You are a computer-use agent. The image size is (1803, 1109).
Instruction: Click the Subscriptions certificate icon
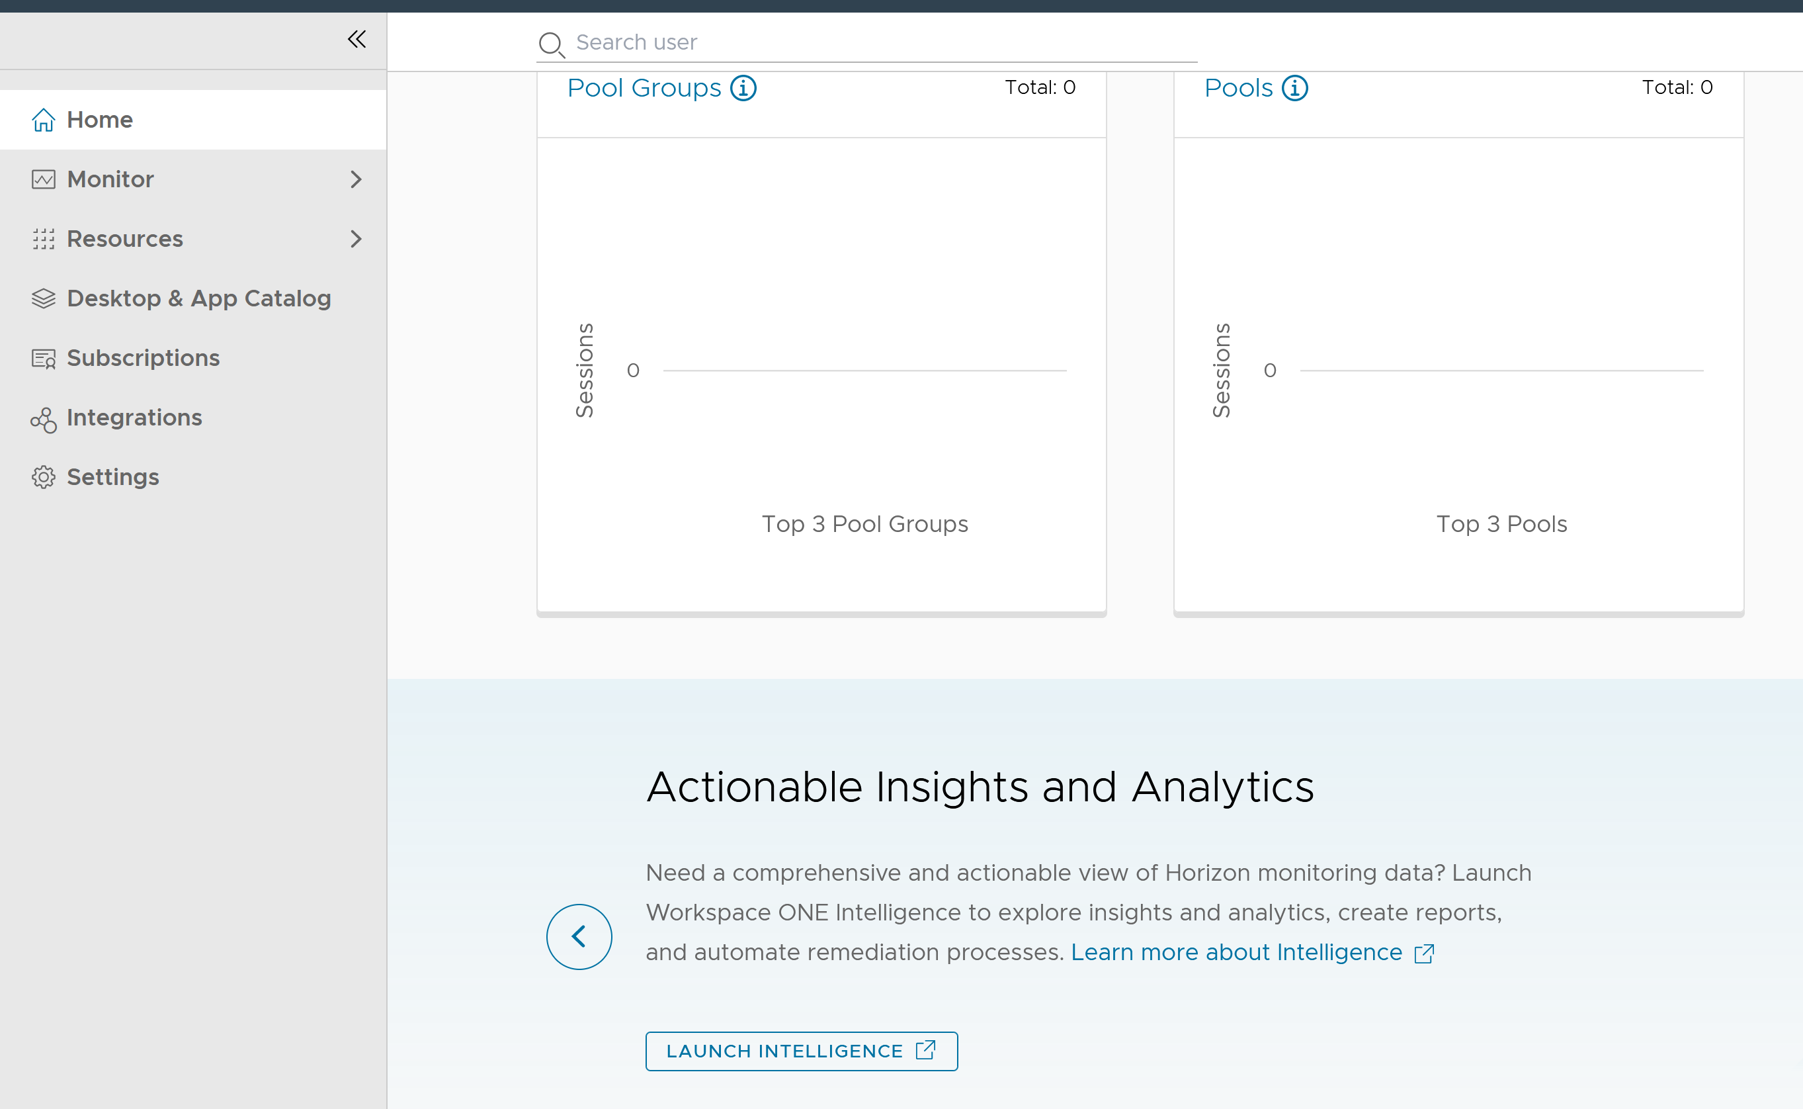(43, 358)
